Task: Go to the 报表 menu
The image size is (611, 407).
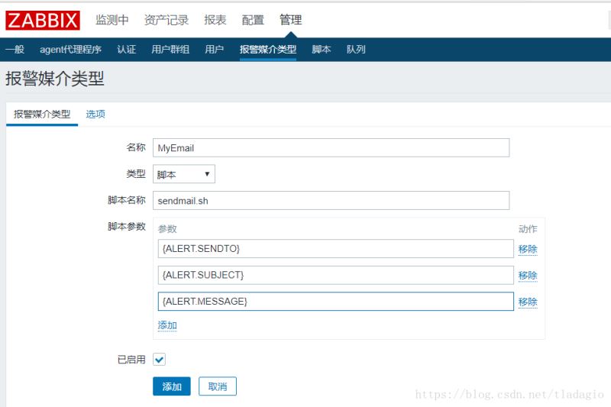Action: click(x=215, y=20)
